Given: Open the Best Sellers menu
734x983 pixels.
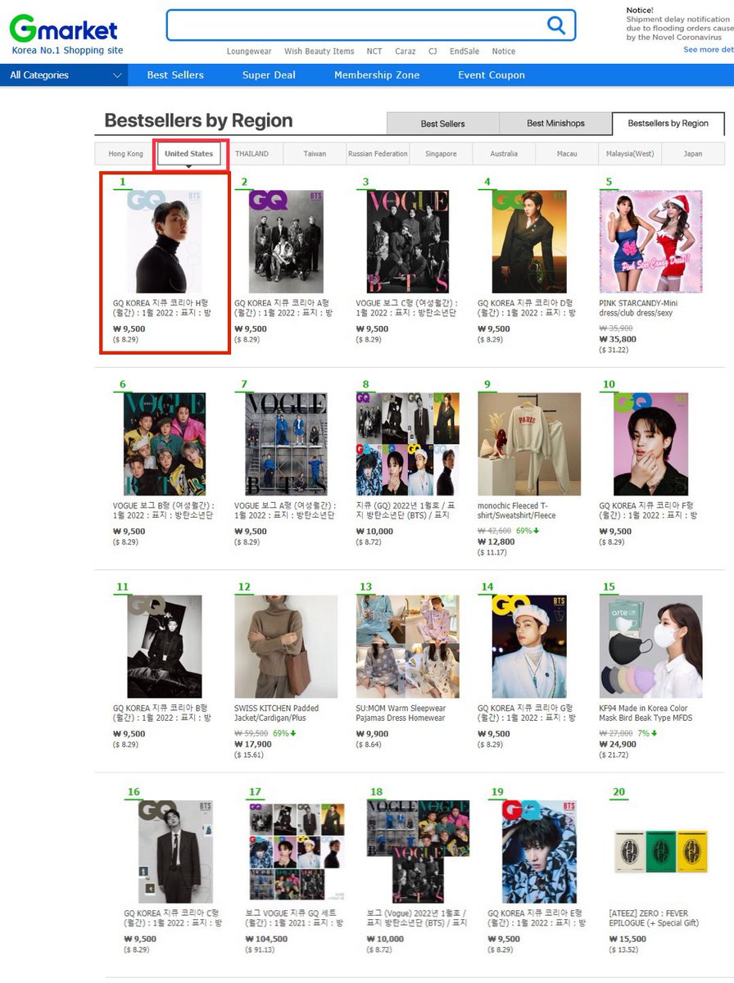Looking at the screenshot, I should click(x=175, y=75).
